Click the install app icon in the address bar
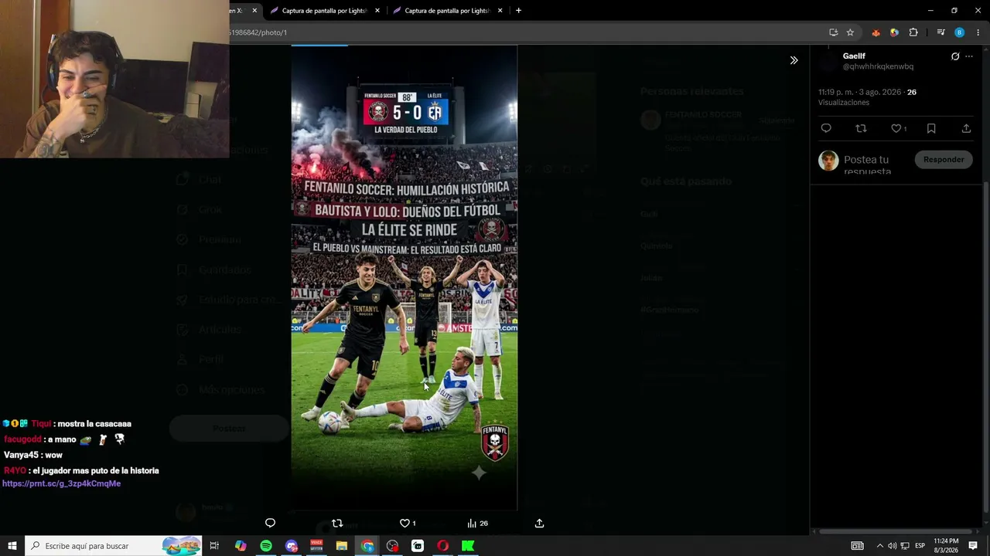990x556 pixels. click(x=833, y=32)
